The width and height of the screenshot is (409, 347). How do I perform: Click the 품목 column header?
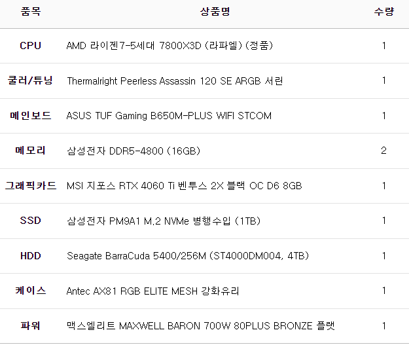(30, 12)
